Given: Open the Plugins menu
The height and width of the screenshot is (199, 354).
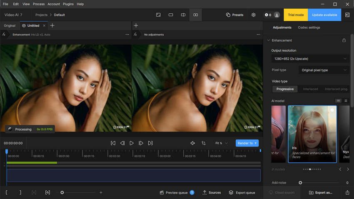Looking at the screenshot, I should coord(68,4).
